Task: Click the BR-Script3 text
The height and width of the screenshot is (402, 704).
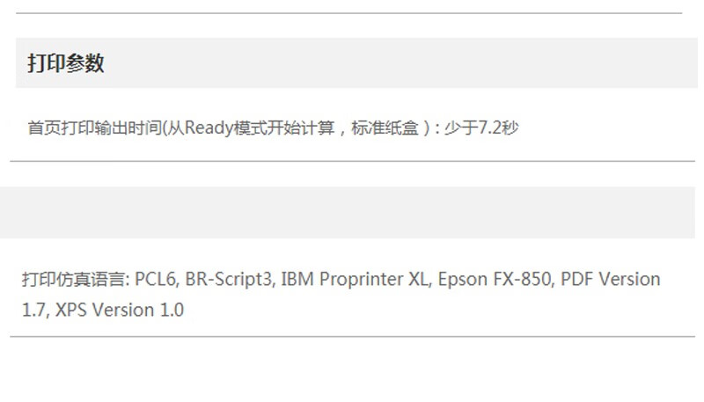Action: [x=229, y=280]
